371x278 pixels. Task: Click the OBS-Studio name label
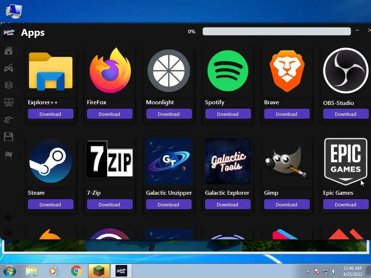coord(338,103)
